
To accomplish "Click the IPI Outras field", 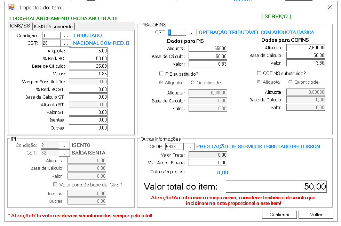I will pos(87,201).
